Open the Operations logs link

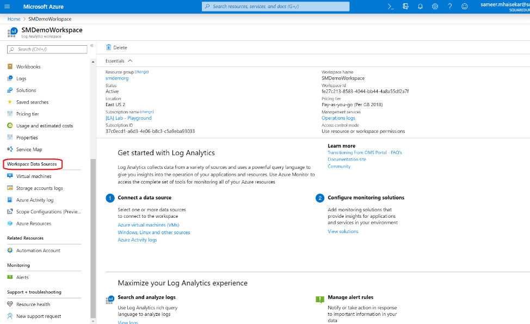338,118
